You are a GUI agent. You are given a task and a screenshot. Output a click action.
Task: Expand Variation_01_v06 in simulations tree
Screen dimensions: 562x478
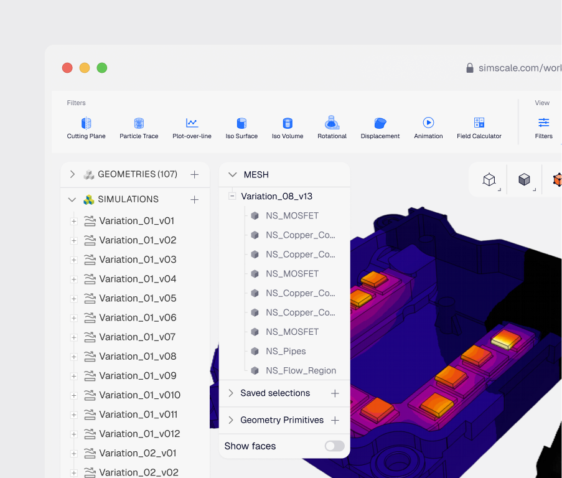click(x=74, y=318)
